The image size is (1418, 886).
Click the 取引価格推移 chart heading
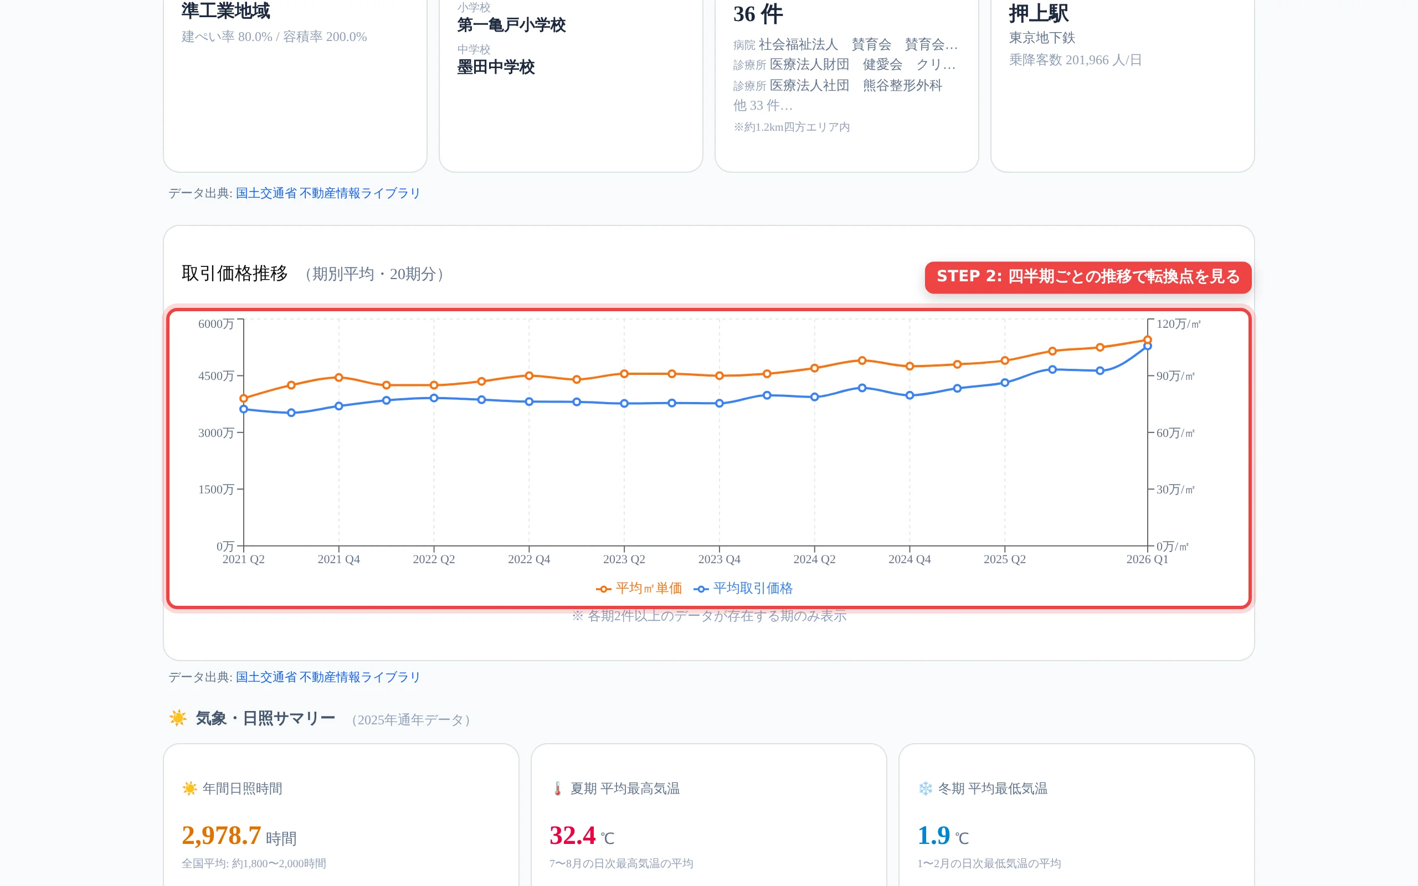[234, 274]
